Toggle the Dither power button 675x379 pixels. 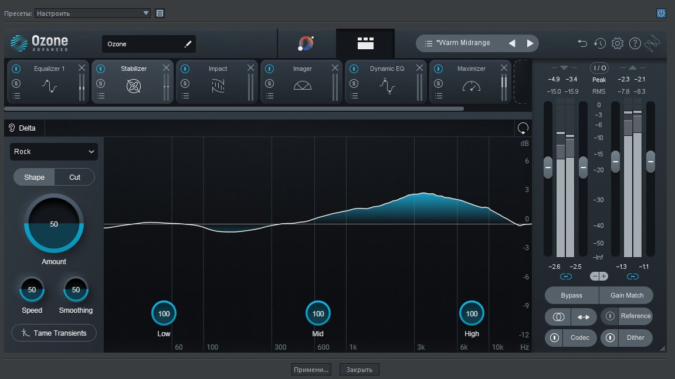(610, 337)
